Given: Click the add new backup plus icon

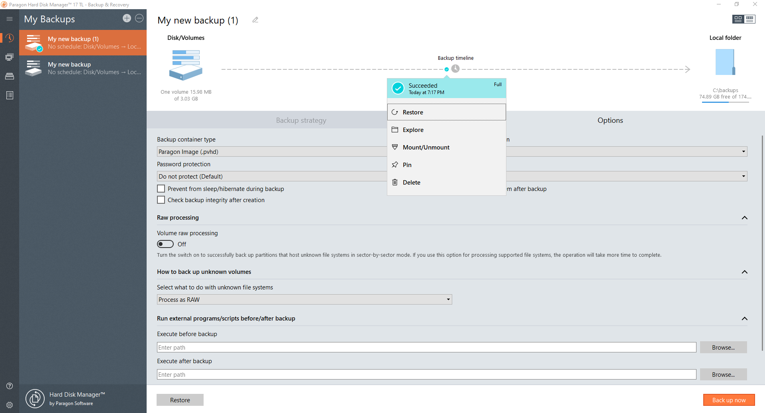Looking at the screenshot, I should click(x=127, y=18).
